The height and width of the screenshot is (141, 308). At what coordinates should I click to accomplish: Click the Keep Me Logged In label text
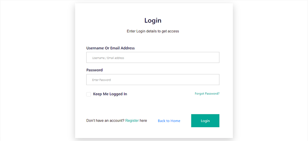tap(110, 94)
